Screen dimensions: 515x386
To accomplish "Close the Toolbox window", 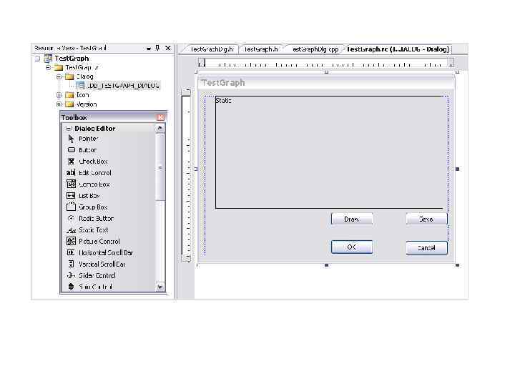I will (160, 117).
